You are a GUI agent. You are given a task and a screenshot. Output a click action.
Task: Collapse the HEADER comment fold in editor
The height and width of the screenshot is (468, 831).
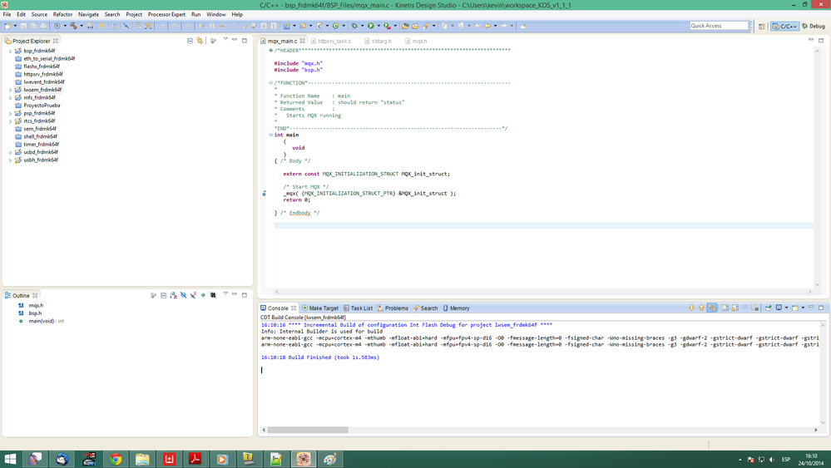271,51
